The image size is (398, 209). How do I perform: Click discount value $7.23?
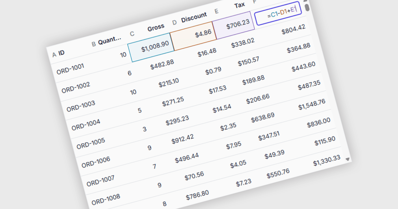243,183
